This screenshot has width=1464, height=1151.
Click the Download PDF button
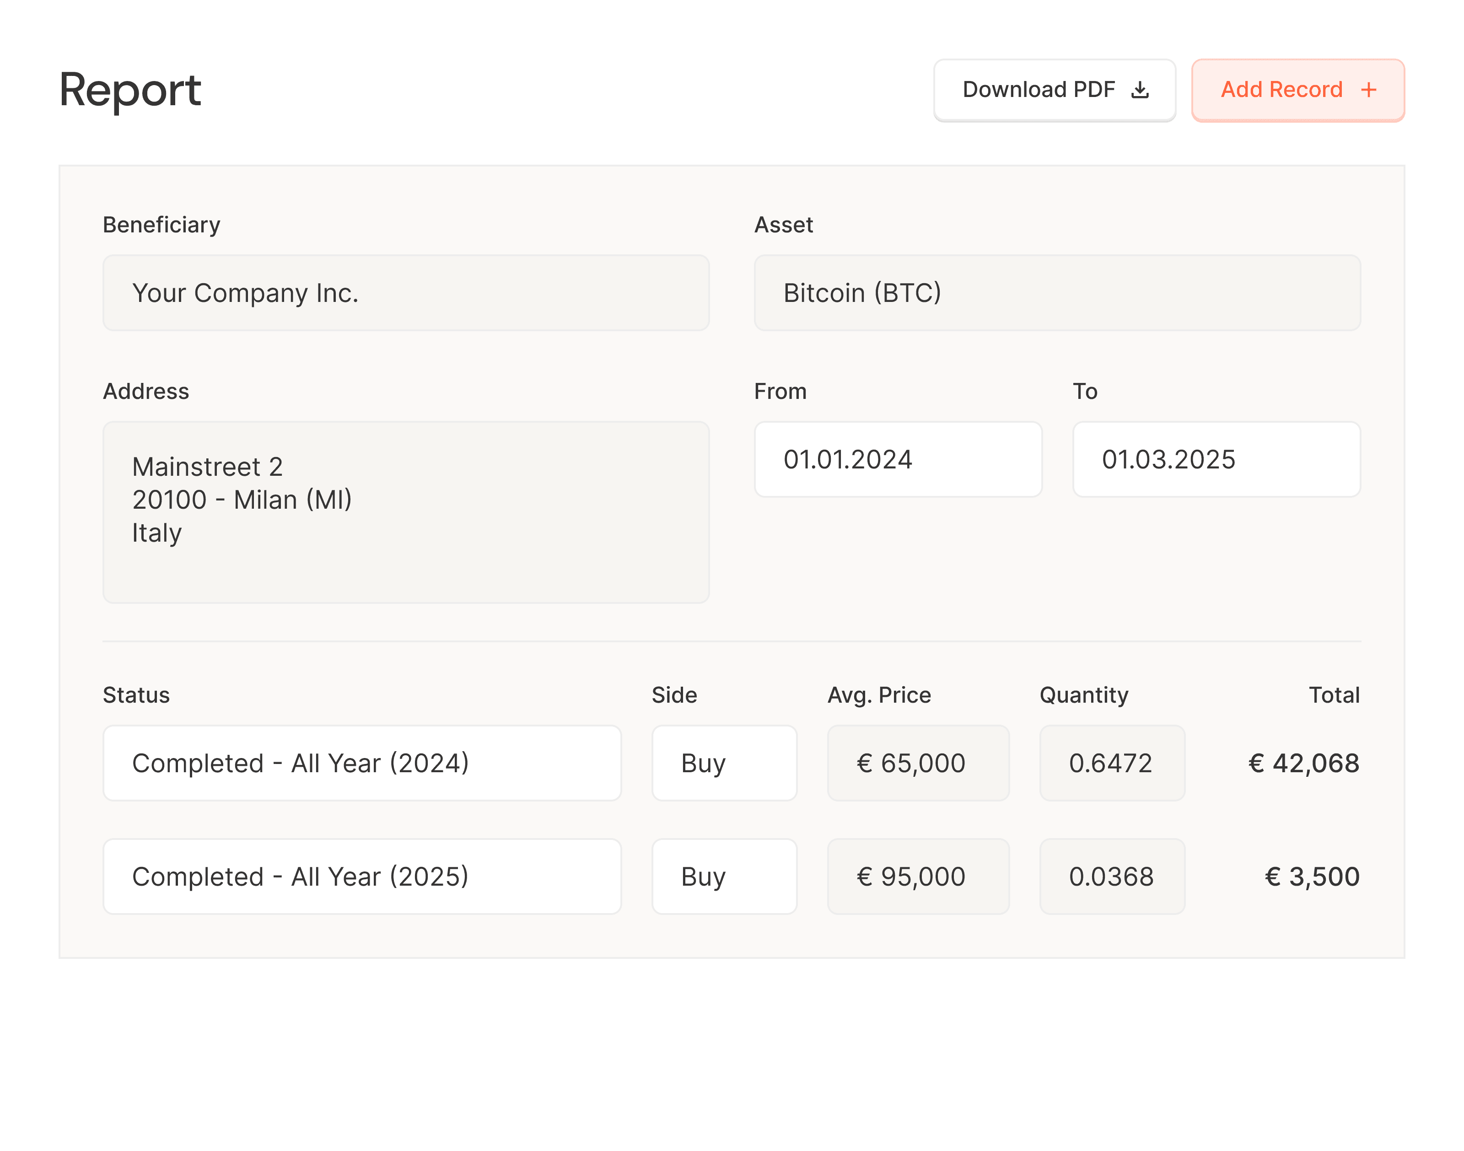tap(1054, 90)
